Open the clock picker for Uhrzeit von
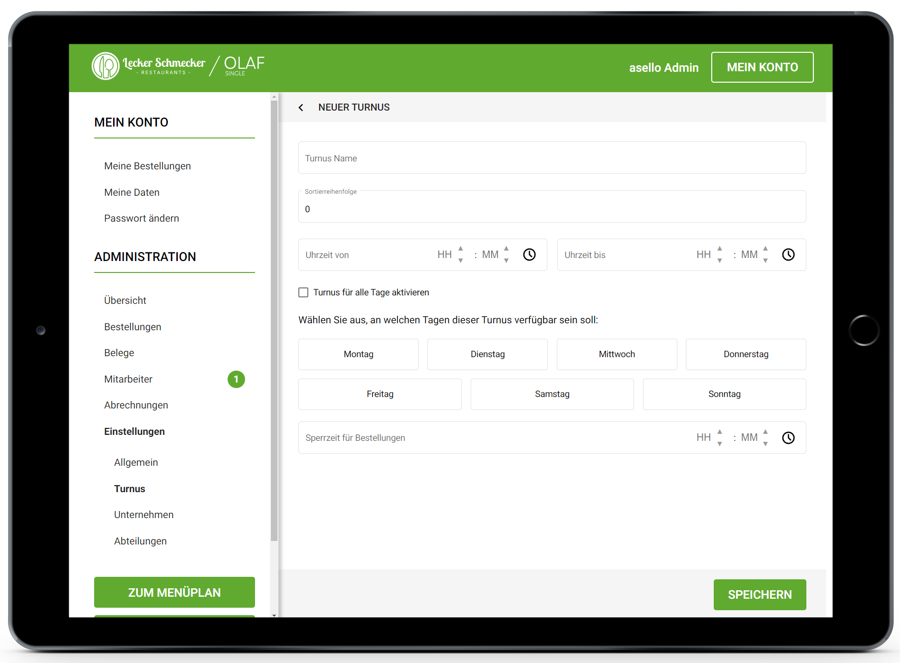Image resolution: width=904 pixels, height=663 pixels. point(529,255)
